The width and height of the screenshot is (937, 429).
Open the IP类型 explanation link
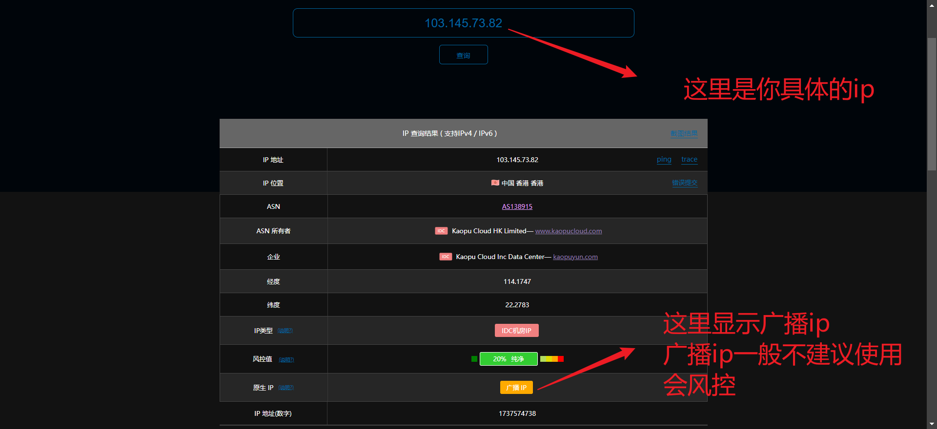(285, 331)
